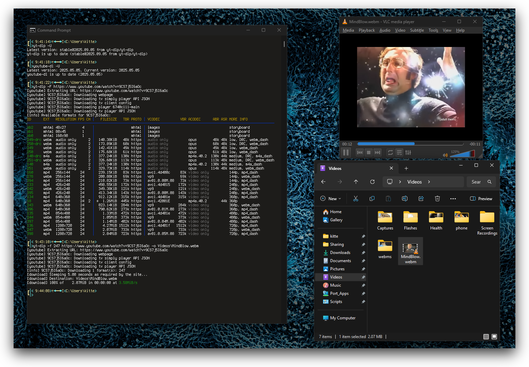This screenshot has width=529, height=367.
Task: Select the MindBlow.webm file thumbnail
Action: (x=411, y=248)
